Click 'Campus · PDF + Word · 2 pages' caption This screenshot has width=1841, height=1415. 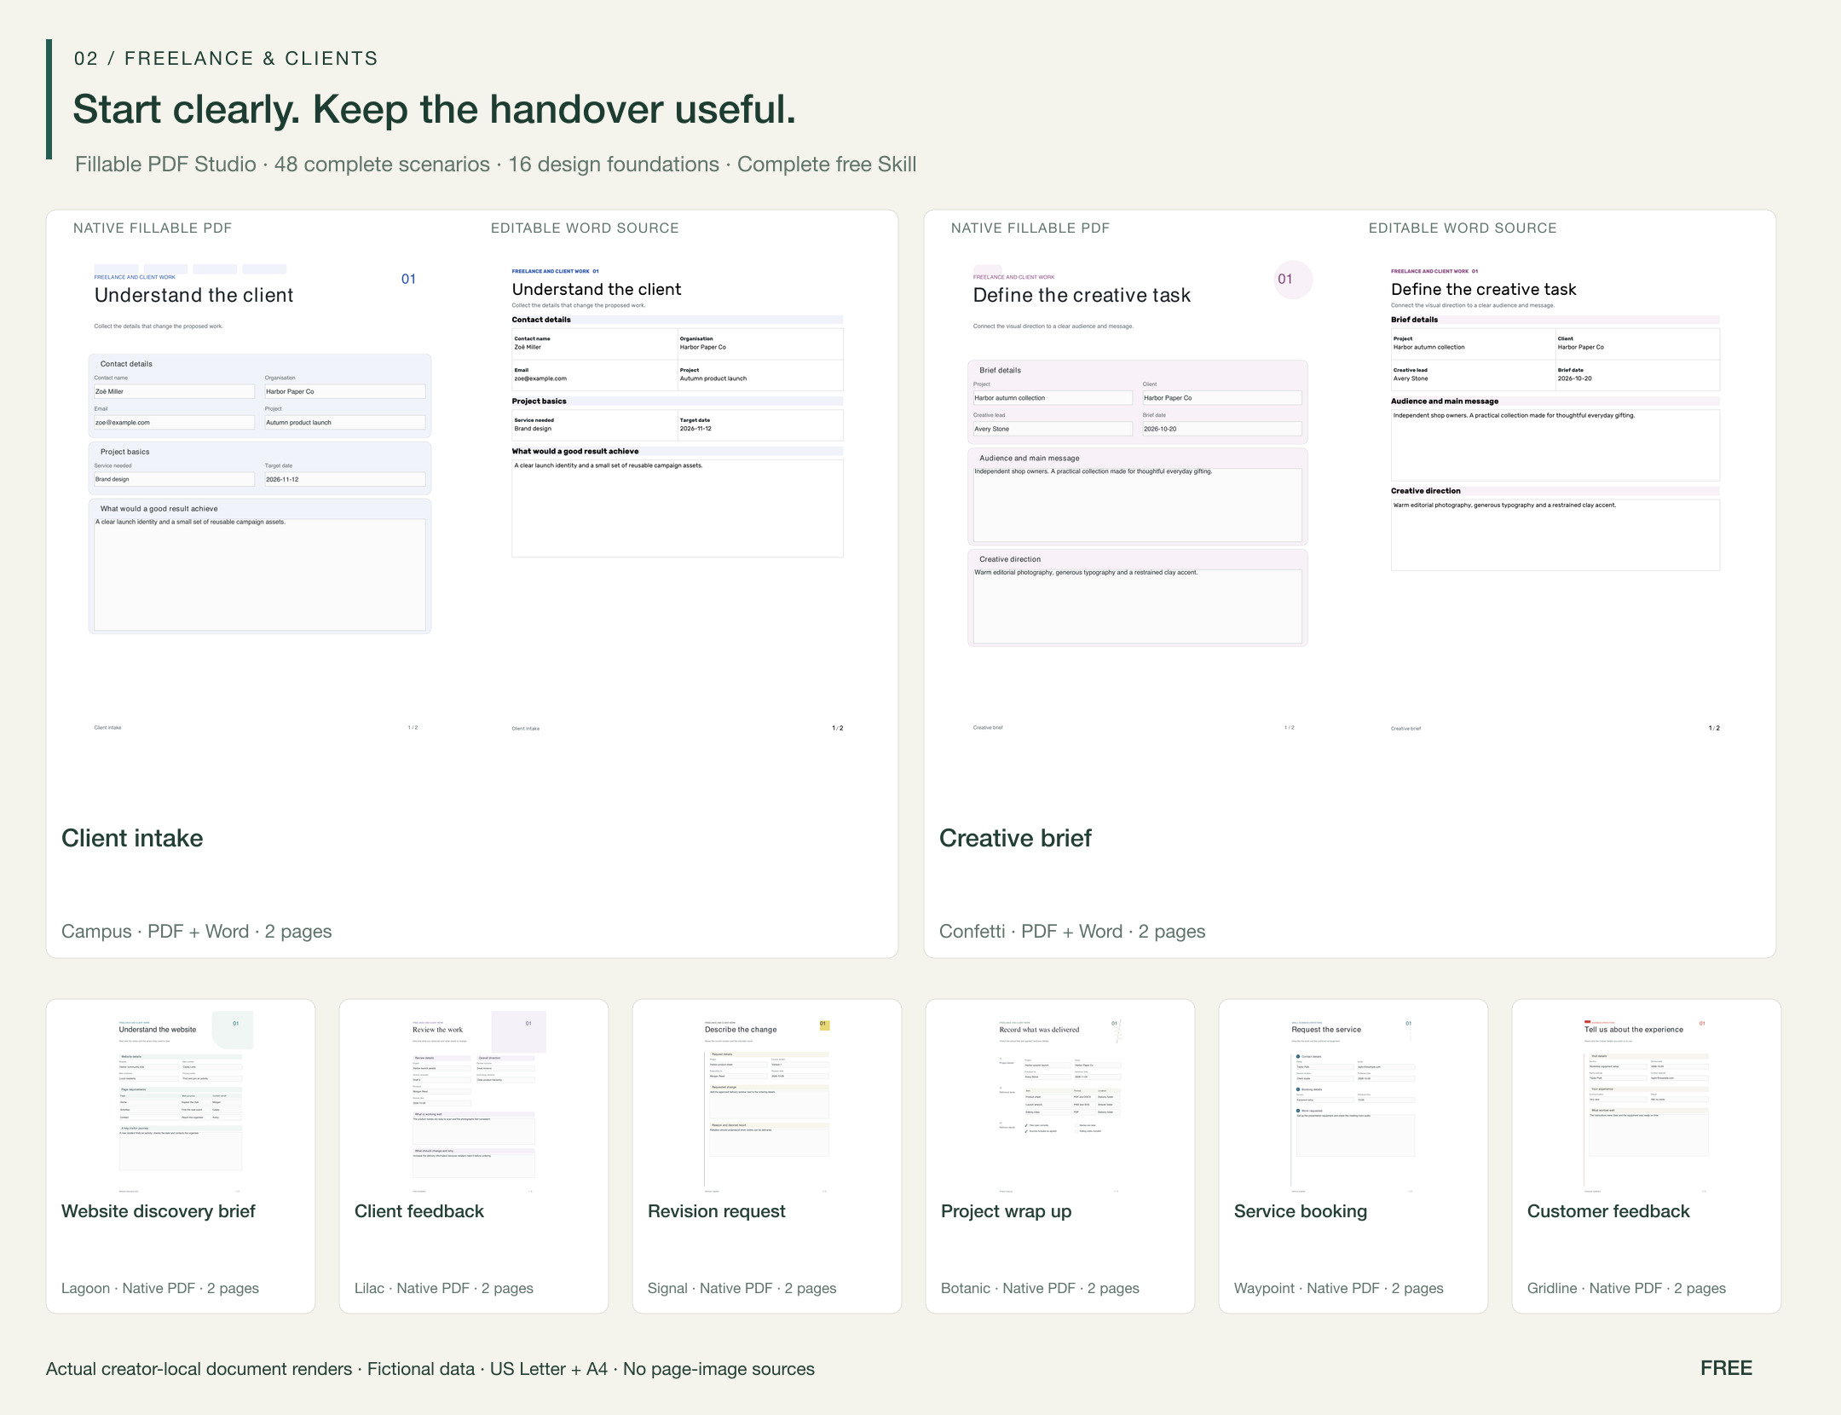(196, 932)
